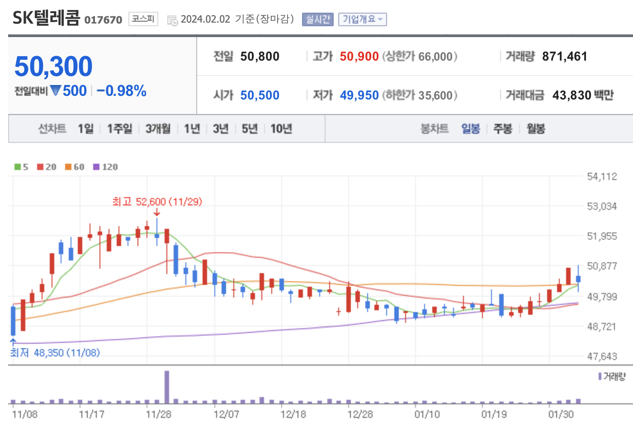Click orange 60-day moving average swatch
Screen dimensions: 633x426
68,167
